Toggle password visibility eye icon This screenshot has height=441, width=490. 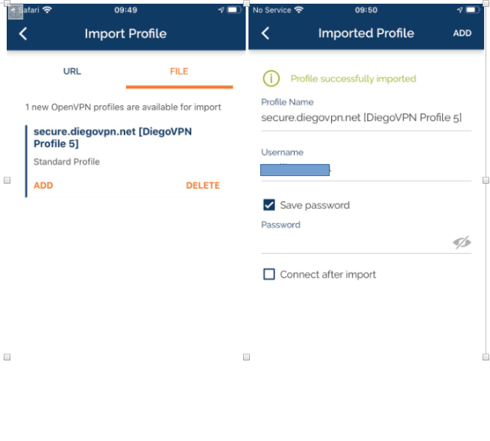(462, 243)
